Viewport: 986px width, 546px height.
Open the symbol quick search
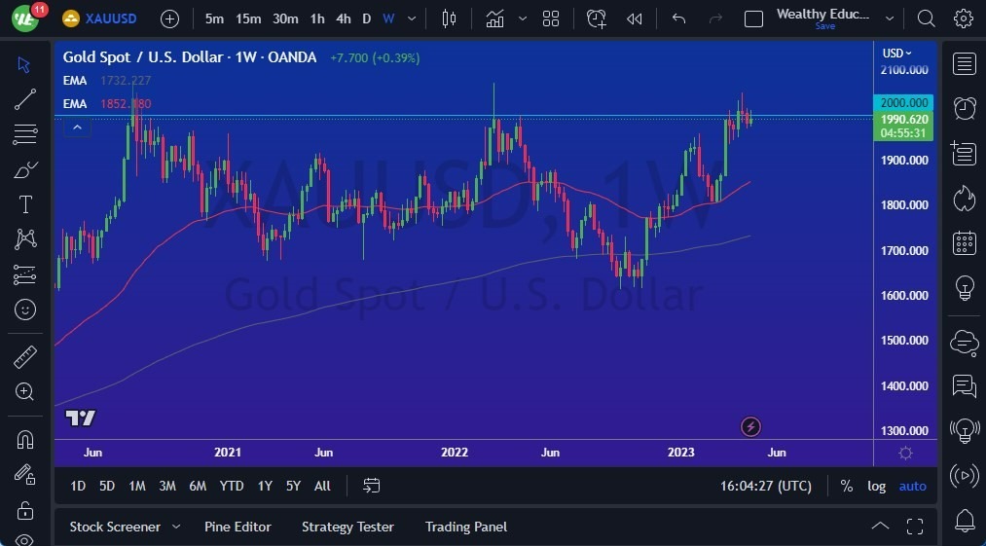pyautogui.click(x=926, y=18)
